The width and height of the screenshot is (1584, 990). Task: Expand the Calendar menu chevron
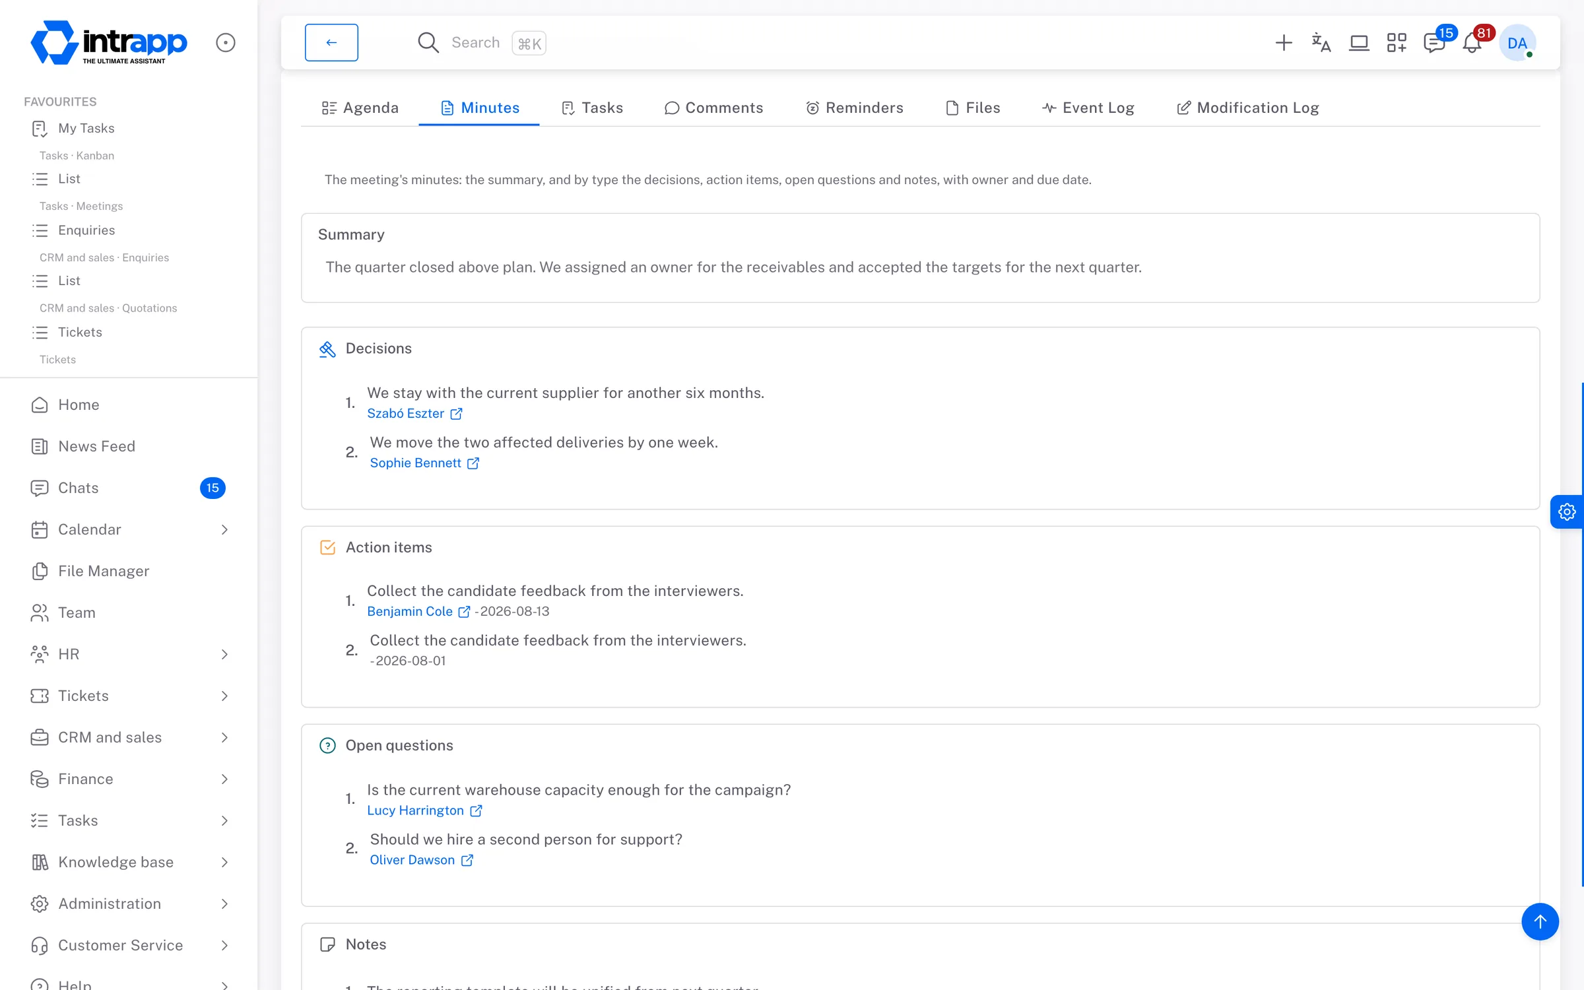[x=224, y=529]
